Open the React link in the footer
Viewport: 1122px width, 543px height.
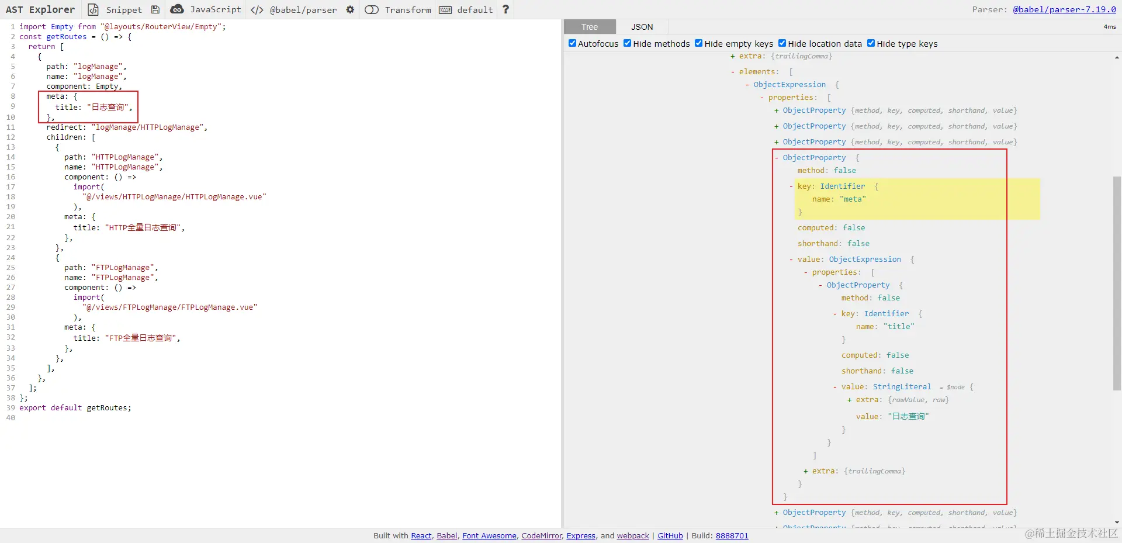pyautogui.click(x=421, y=535)
